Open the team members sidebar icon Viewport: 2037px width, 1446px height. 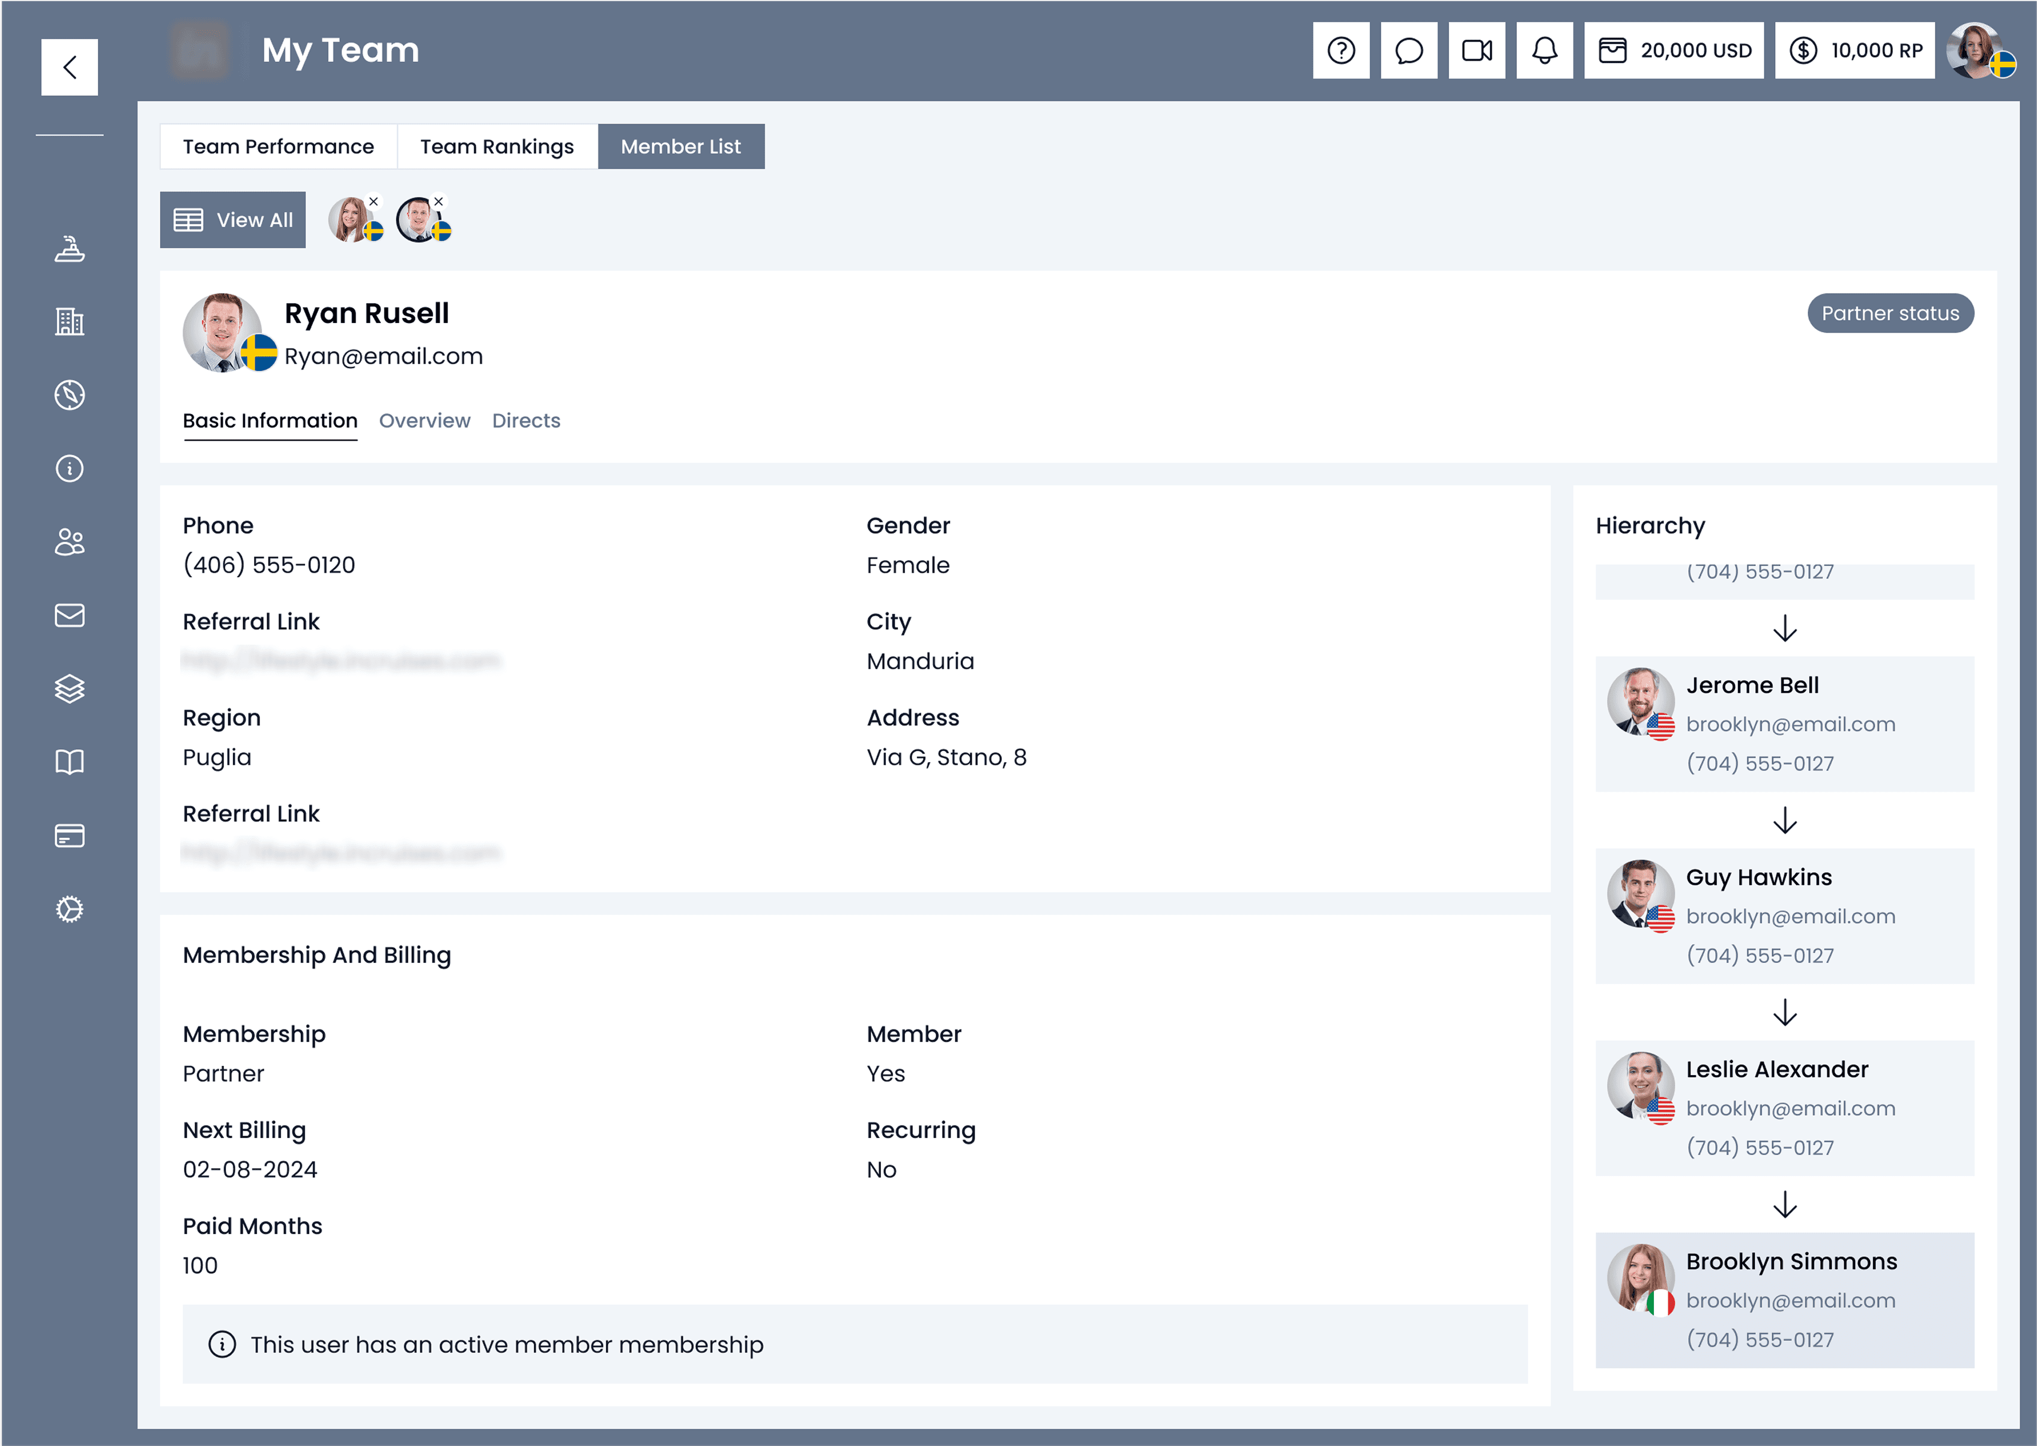[x=70, y=541]
